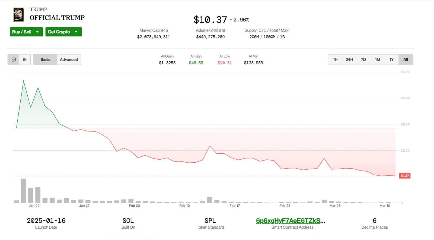The height and width of the screenshot is (240, 434).
Task: Select the 1H time range
Action: click(x=335, y=59)
